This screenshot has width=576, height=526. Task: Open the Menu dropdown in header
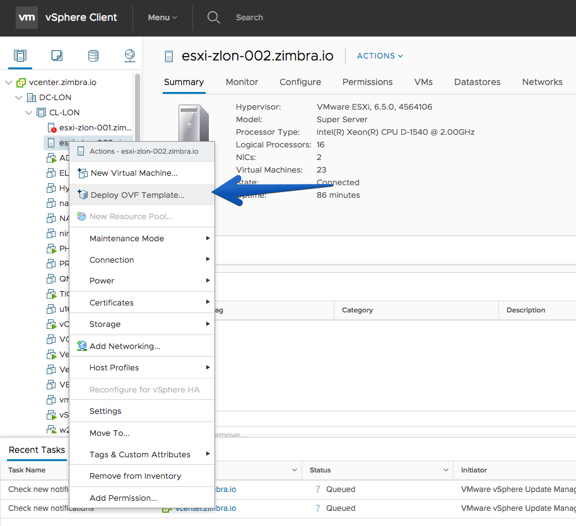(x=162, y=17)
